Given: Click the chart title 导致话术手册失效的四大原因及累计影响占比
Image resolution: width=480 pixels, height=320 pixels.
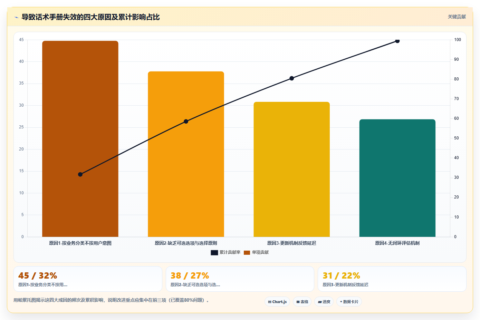Looking at the screenshot, I should (90, 17).
